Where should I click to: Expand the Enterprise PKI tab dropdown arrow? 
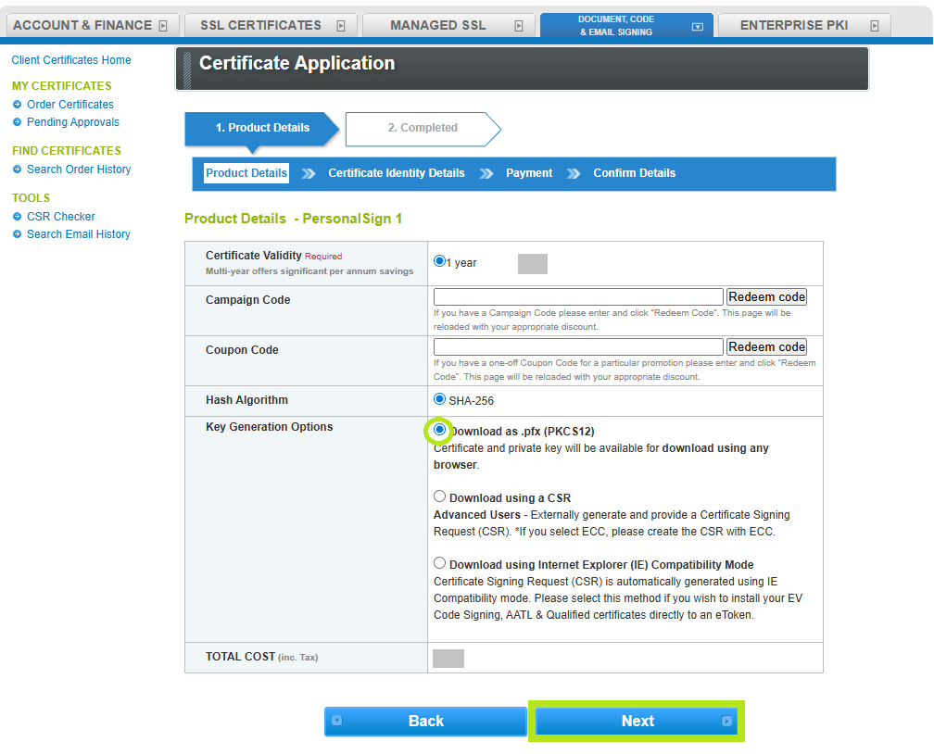click(874, 26)
